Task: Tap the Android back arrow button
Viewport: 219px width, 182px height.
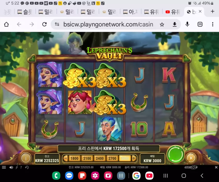Action: (202, 176)
